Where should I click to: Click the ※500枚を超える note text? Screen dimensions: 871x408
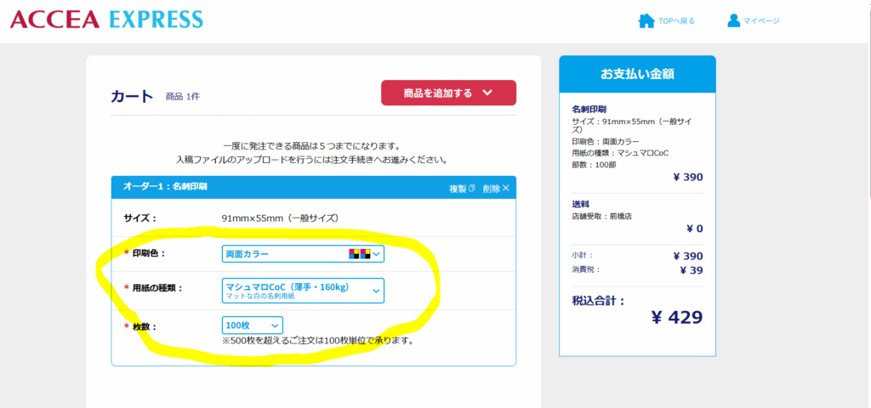coord(318,340)
